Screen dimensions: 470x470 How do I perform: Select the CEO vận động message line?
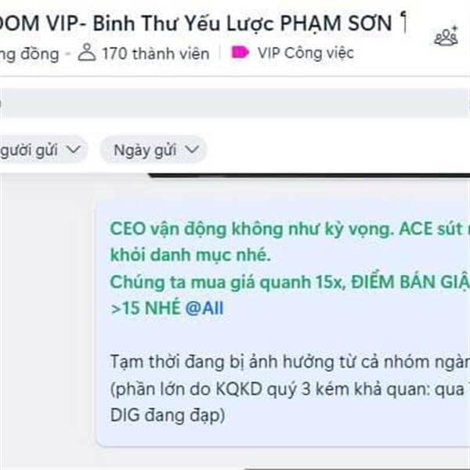(x=290, y=230)
